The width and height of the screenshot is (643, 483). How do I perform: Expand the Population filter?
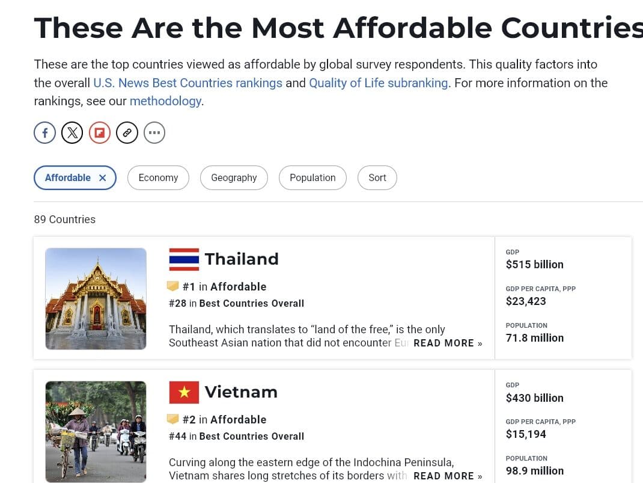tap(312, 178)
